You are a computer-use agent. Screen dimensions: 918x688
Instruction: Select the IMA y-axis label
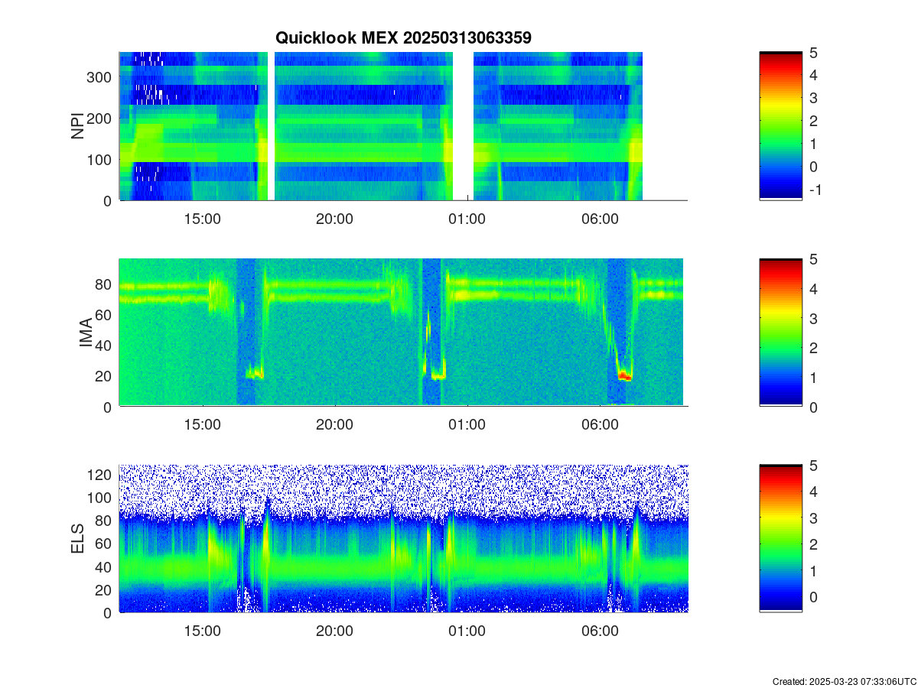pyautogui.click(x=86, y=333)
